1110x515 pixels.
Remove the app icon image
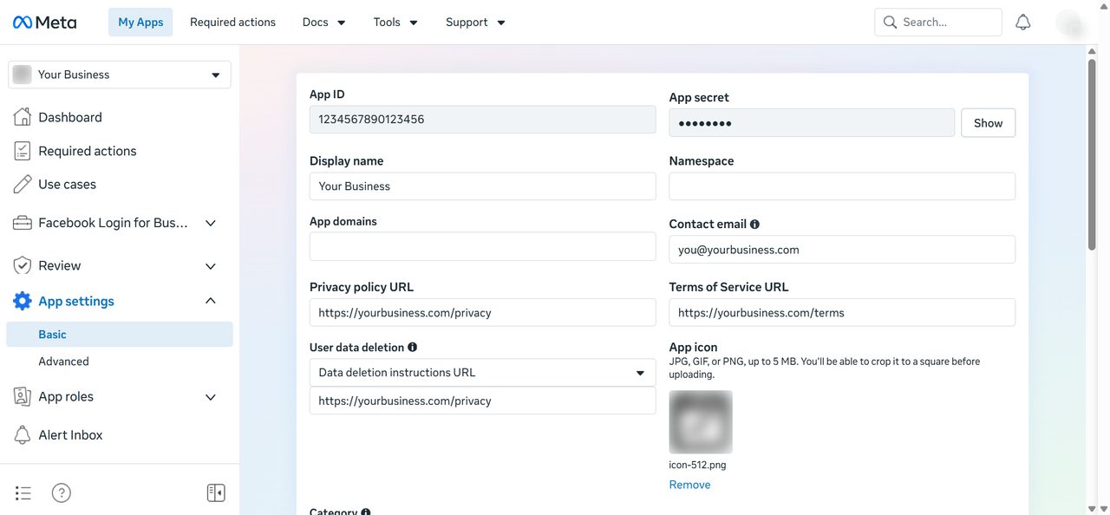(689, 485)
